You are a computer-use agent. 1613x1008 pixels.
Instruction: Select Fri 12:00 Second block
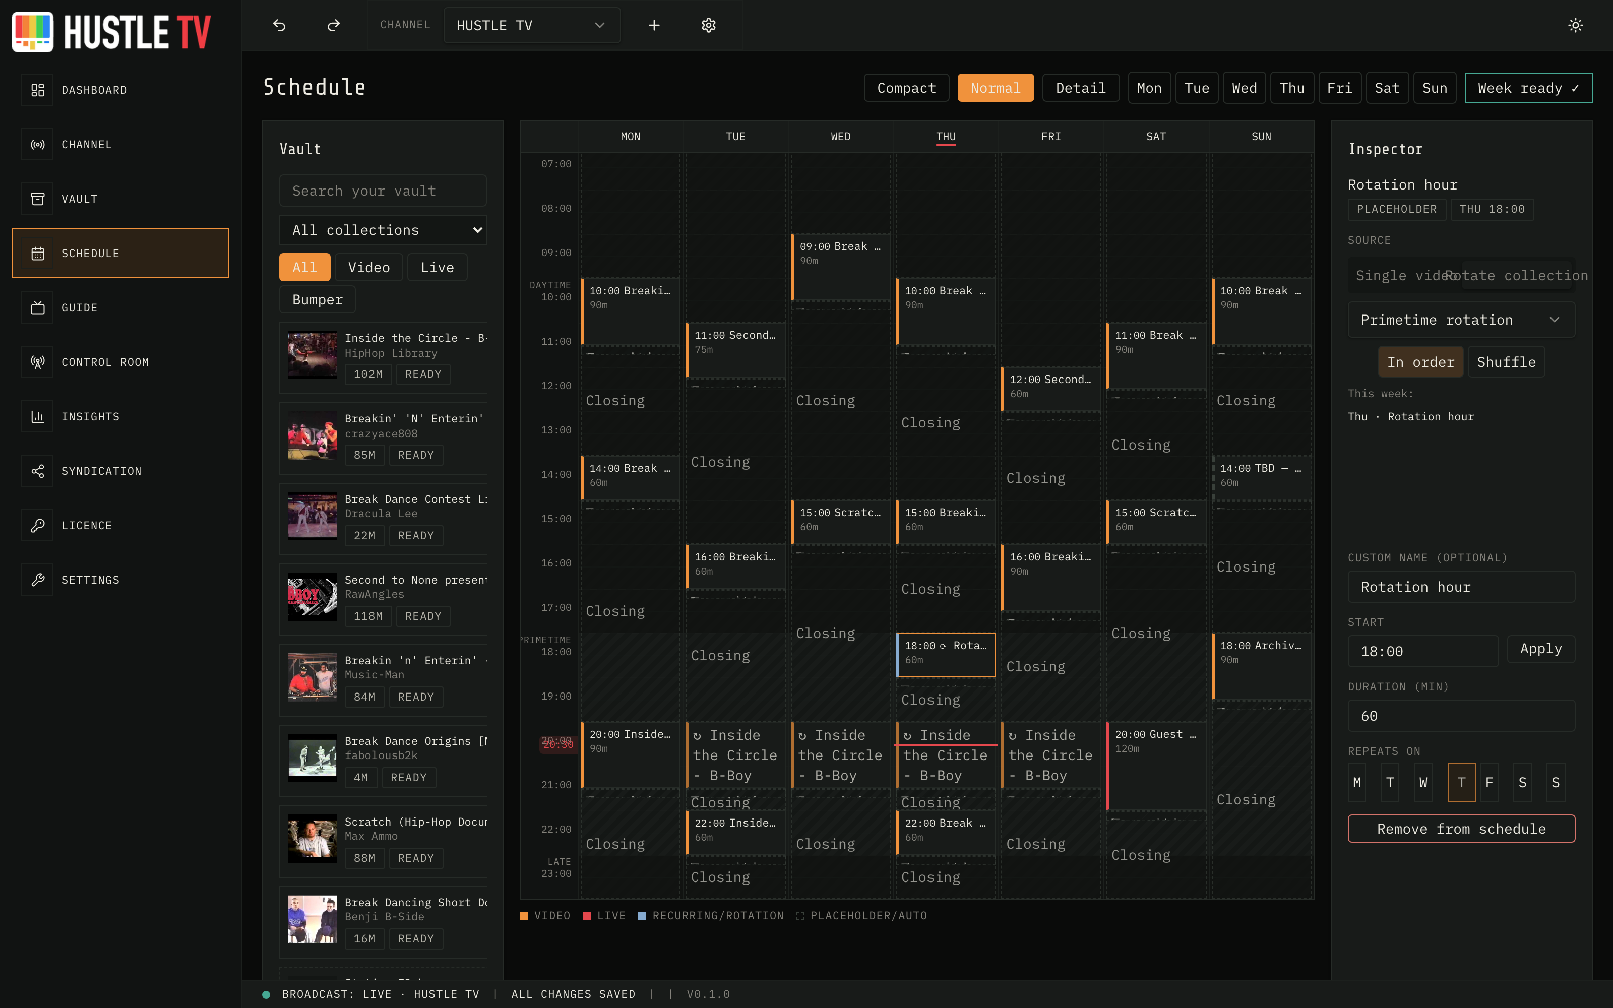(x=1050, y=389)
